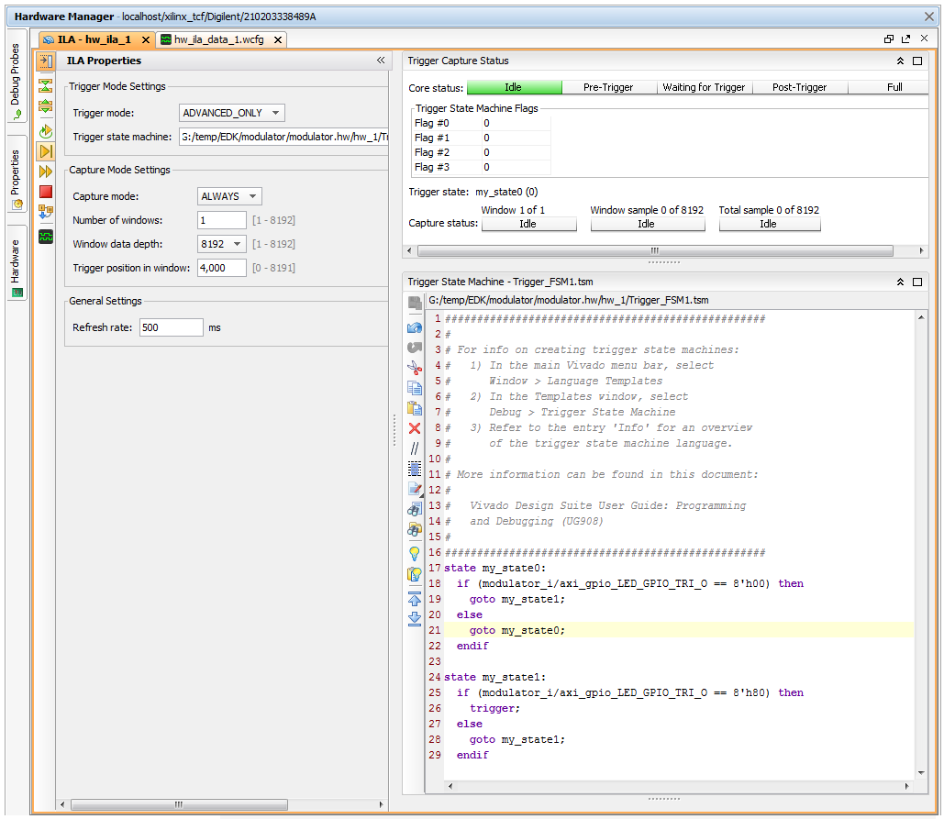
Task: Toggle the ILA properties options panel icon
Action: [x=46, y=61]
